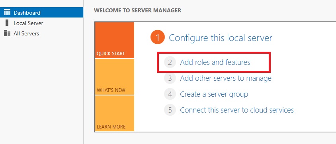The height and width of the screenshot is (144, 336).
Task: Click the Dashboard grid icon in sidebar
Action: click(7, 12)
